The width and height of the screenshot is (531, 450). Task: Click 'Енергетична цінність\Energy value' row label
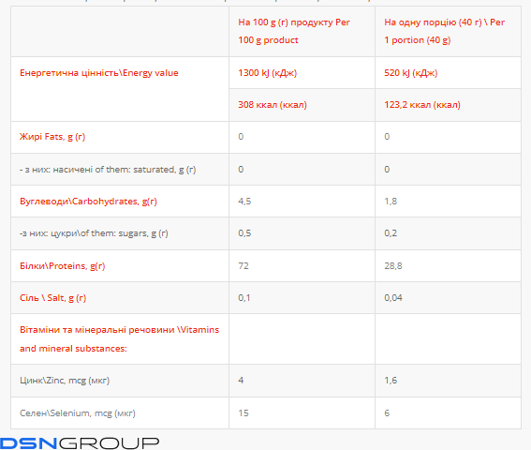pos(99,73)
